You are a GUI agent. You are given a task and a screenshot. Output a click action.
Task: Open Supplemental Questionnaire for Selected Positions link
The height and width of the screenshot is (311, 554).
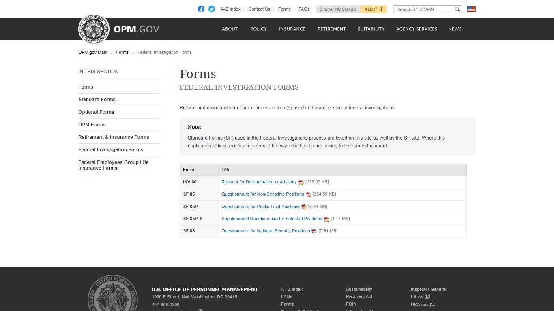point(272,219)
